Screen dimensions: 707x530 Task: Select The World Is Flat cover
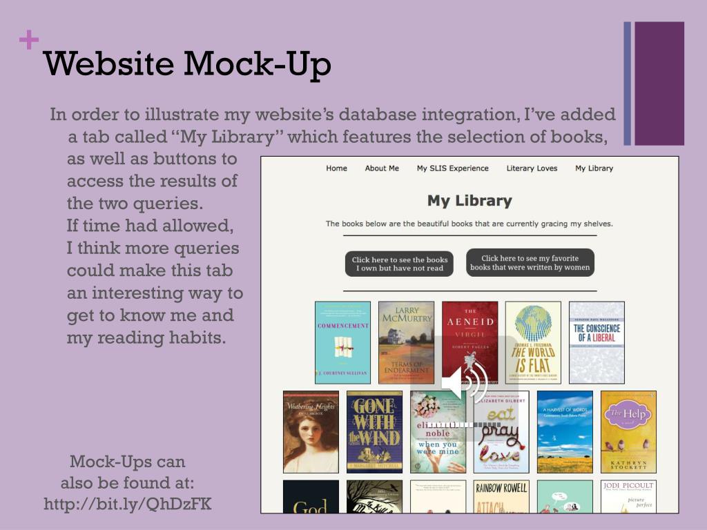533,342
